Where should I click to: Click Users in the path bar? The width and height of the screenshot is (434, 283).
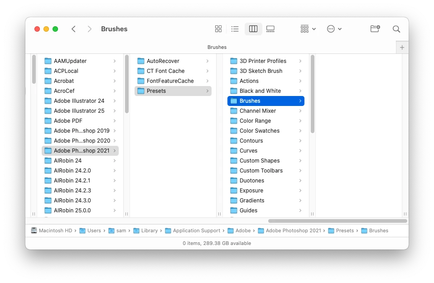click(x=90, y=230)
